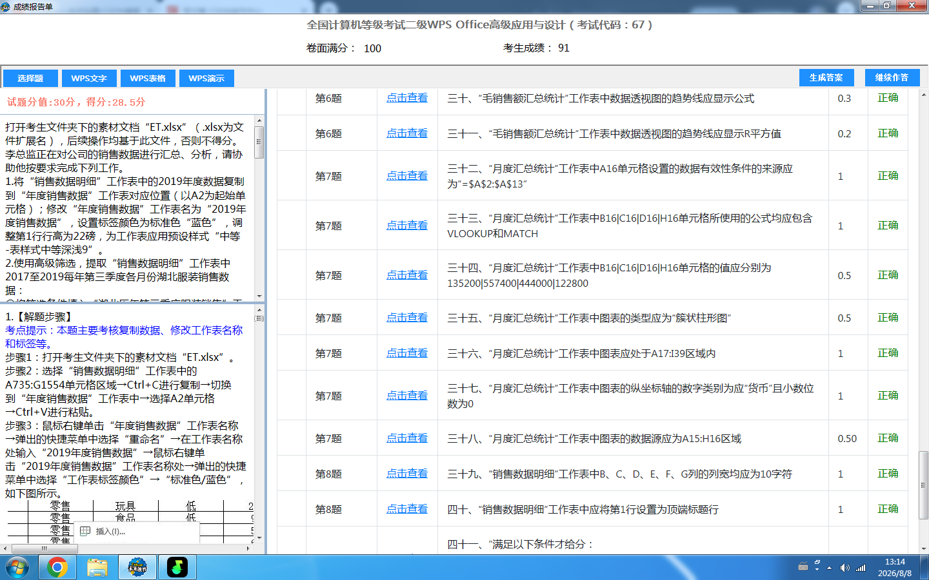The height and width of the screenshot is (580, 929).
Task: Click 第7题 cell for item 三十二
Action: (328, 177)
